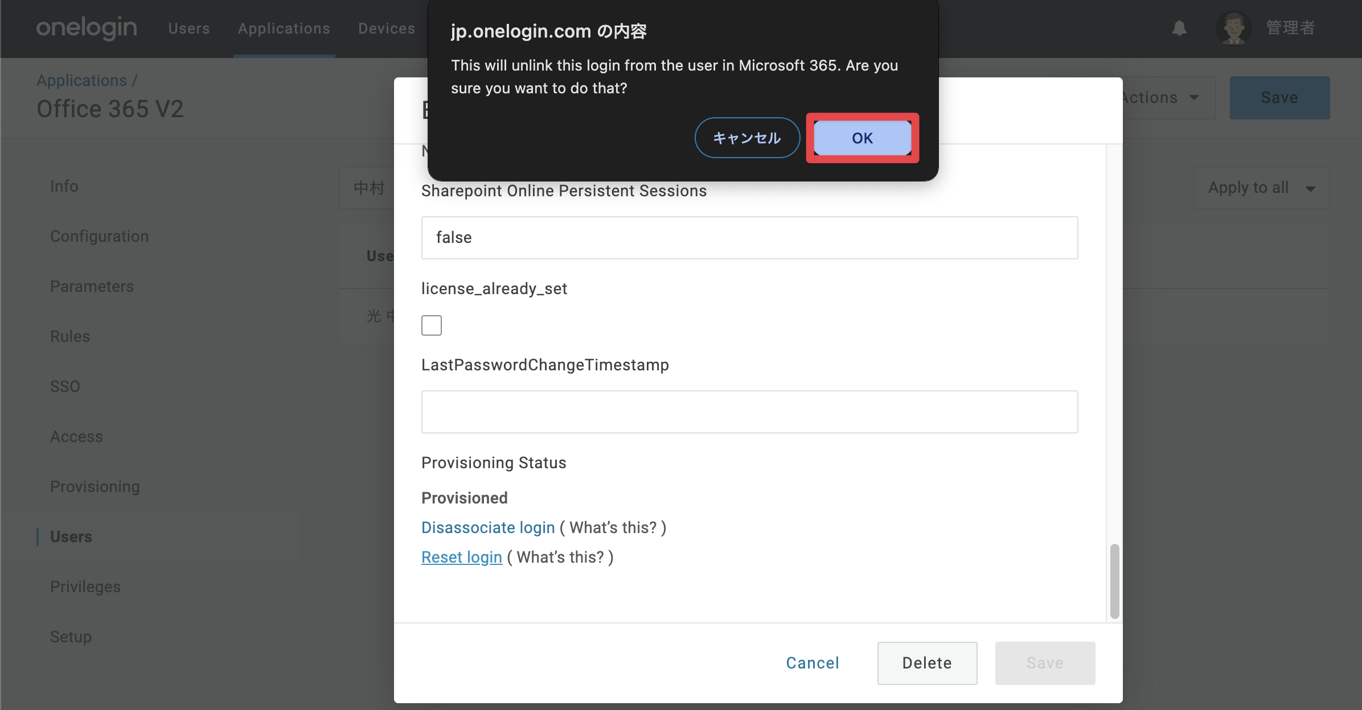Open the Configuration sidebar tab
Image resolution: width=1362 pixels, height=710 pixels.
100,237
